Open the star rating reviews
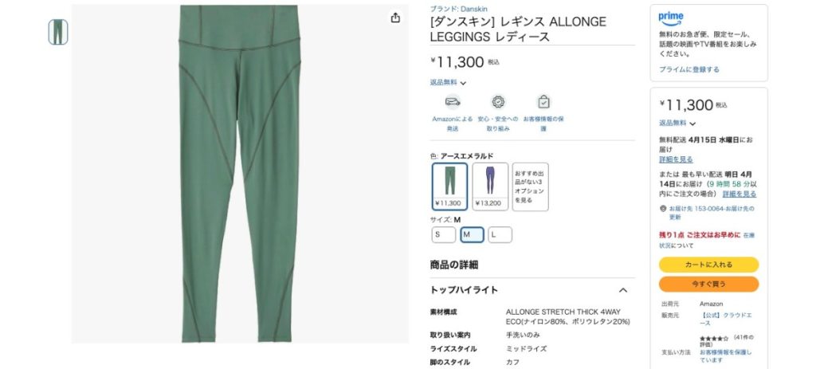Screen dimensions: 816x369 point(713,338)
